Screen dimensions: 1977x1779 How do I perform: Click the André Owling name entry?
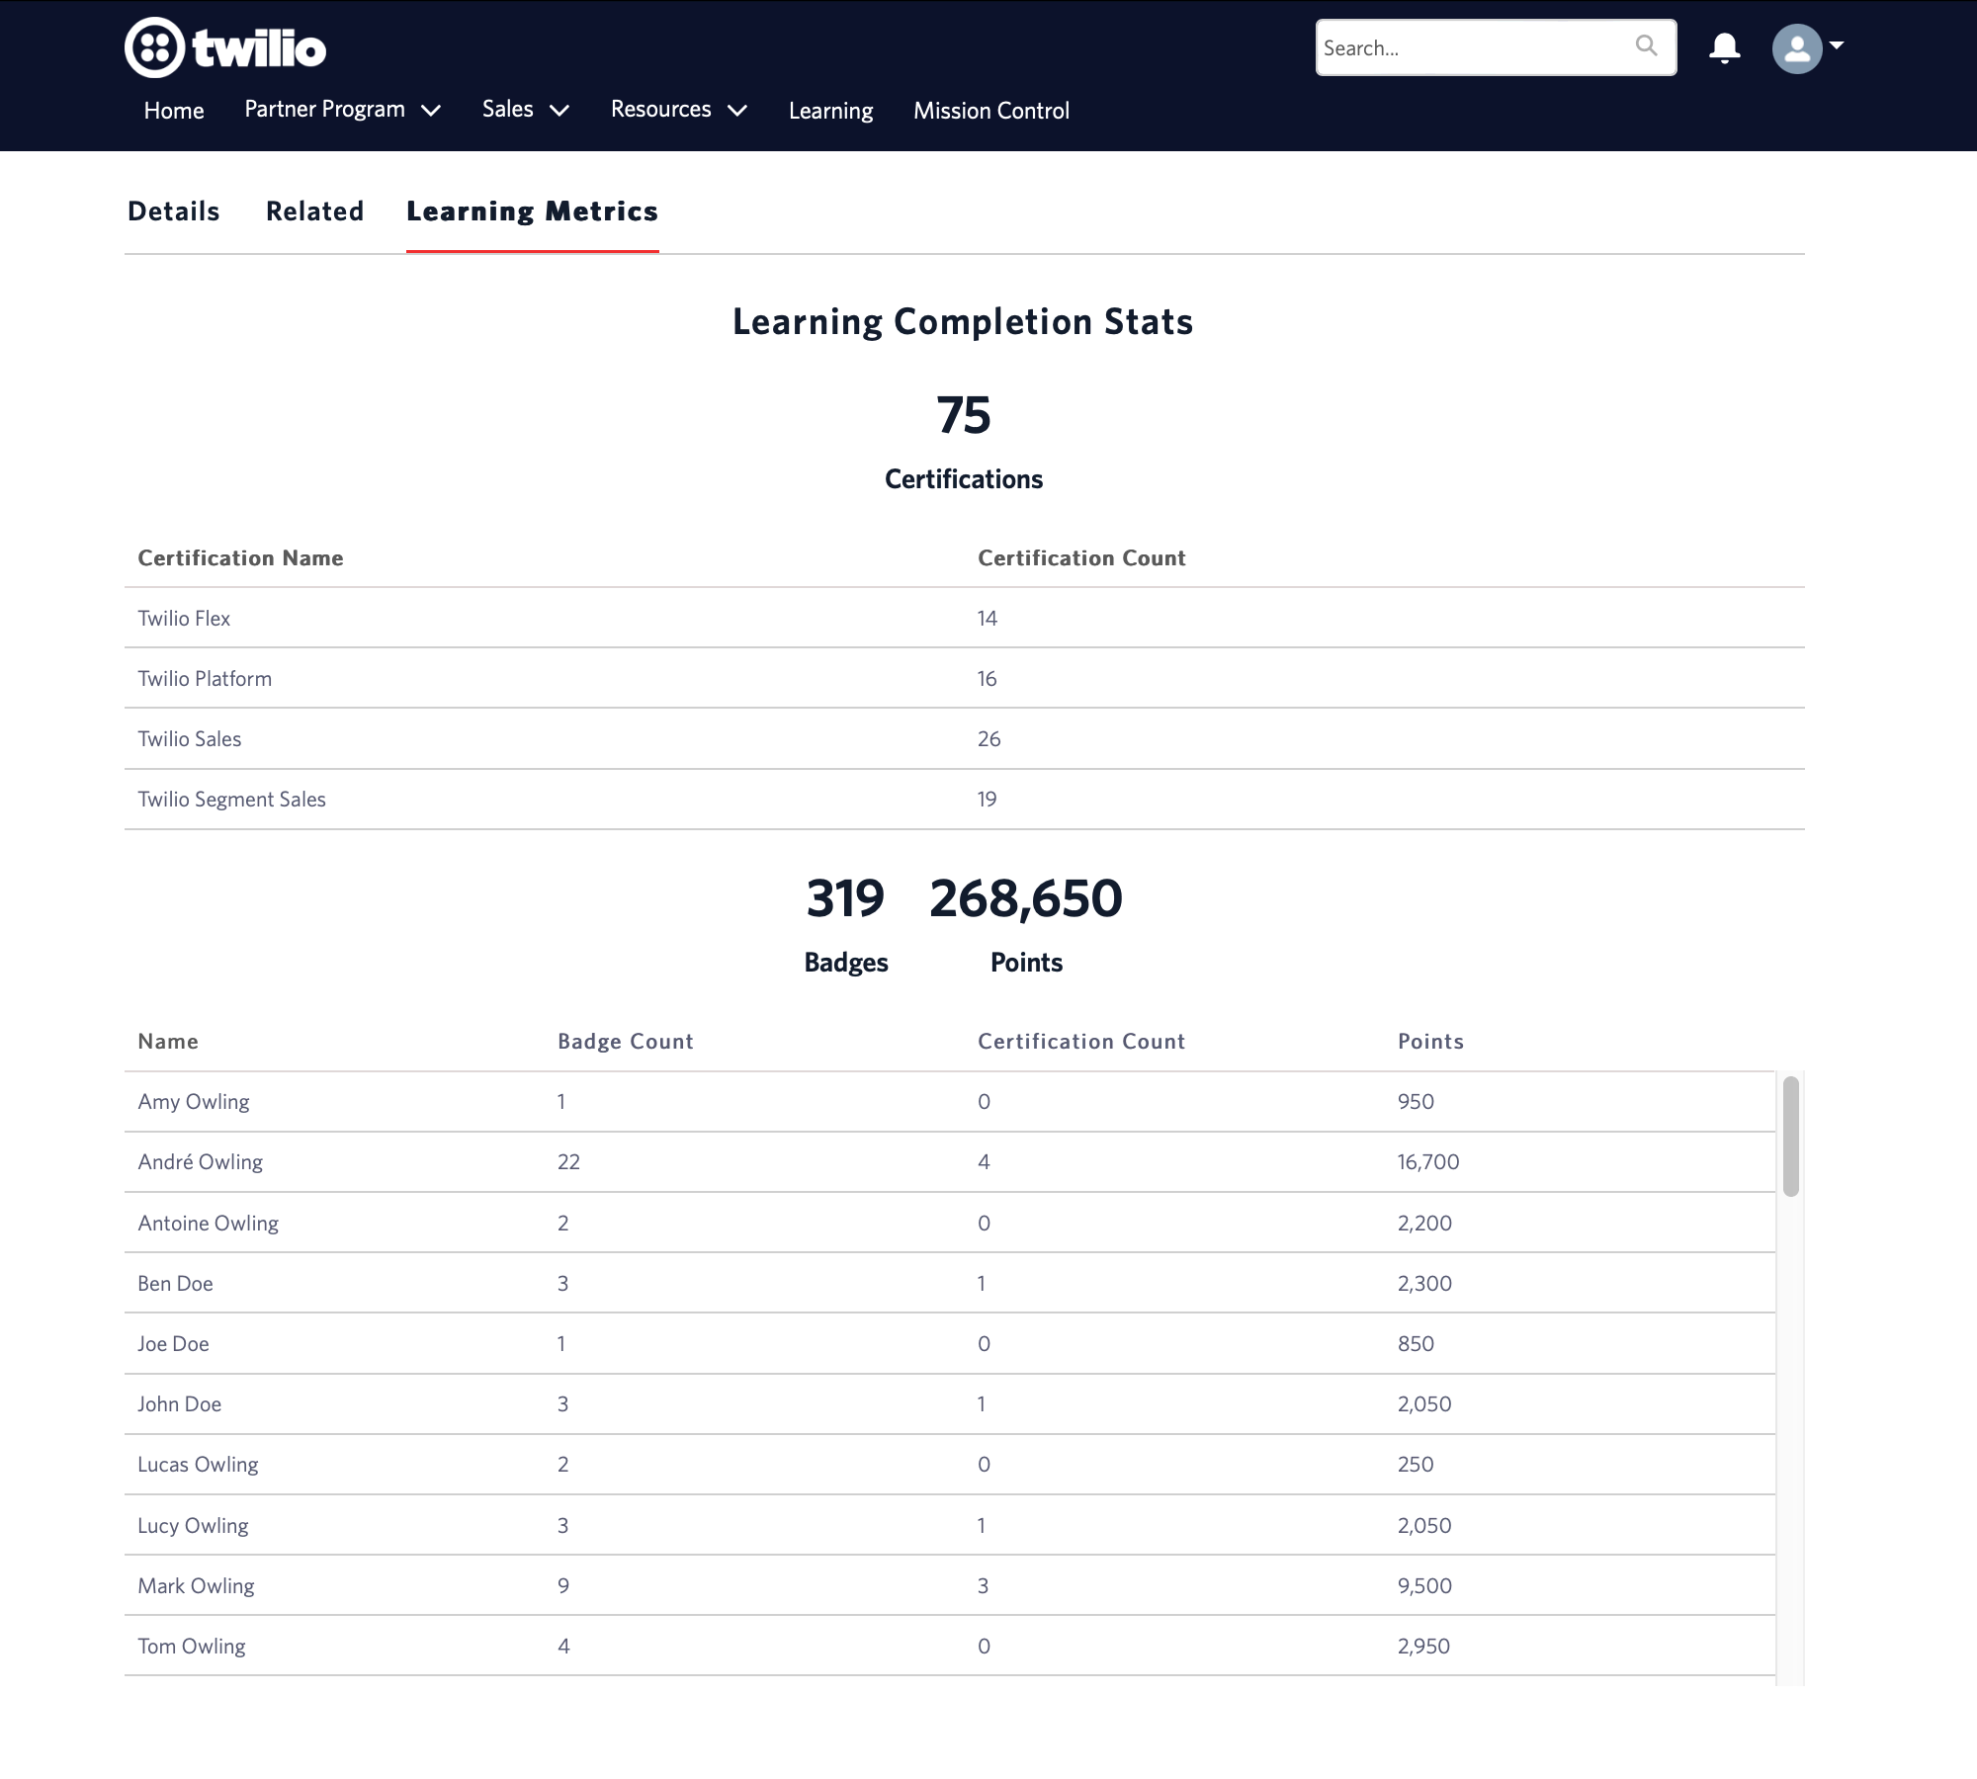pos(201,1162)
